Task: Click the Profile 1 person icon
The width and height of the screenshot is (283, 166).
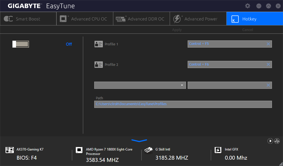Action: coord(98,44)
